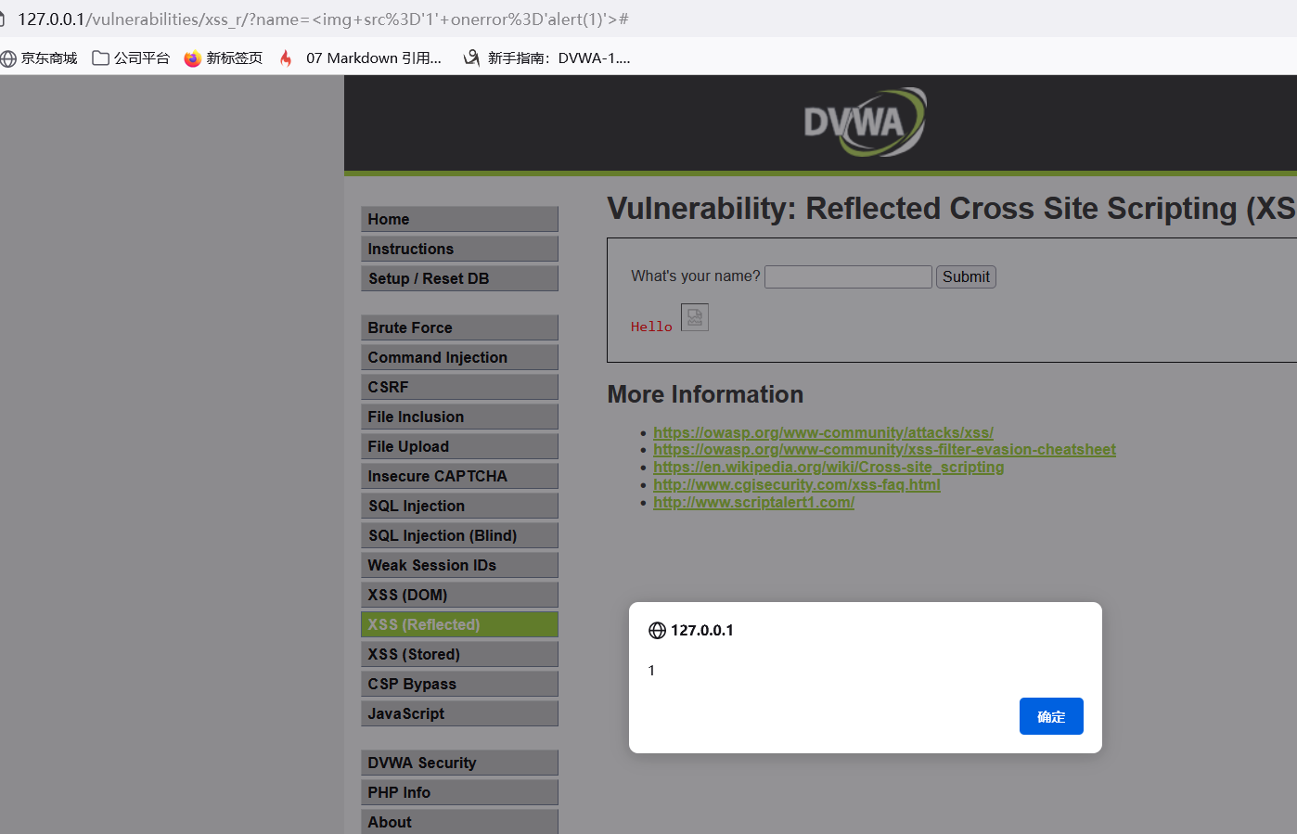Open 新手指南 DVWA-1 bookmark label

(559, 58)
